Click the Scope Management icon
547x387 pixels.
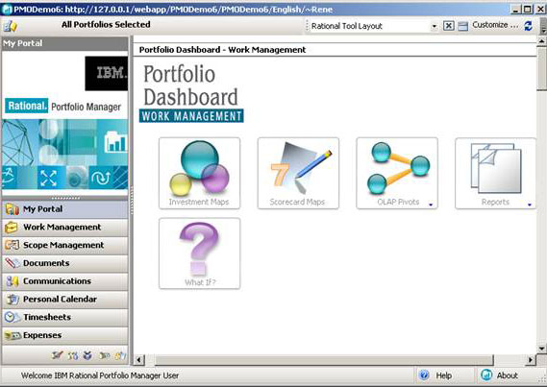(x=12, y=245)
